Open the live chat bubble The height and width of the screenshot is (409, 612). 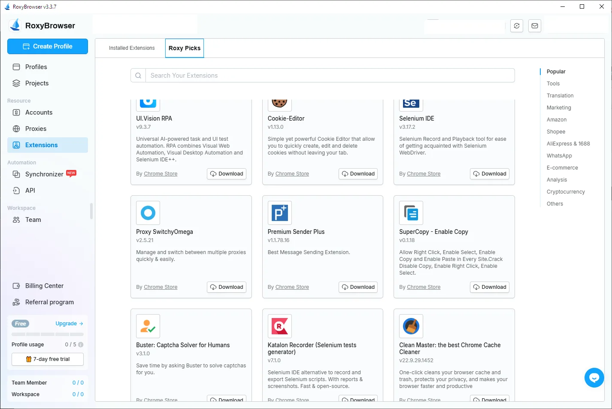coord(594,378)
